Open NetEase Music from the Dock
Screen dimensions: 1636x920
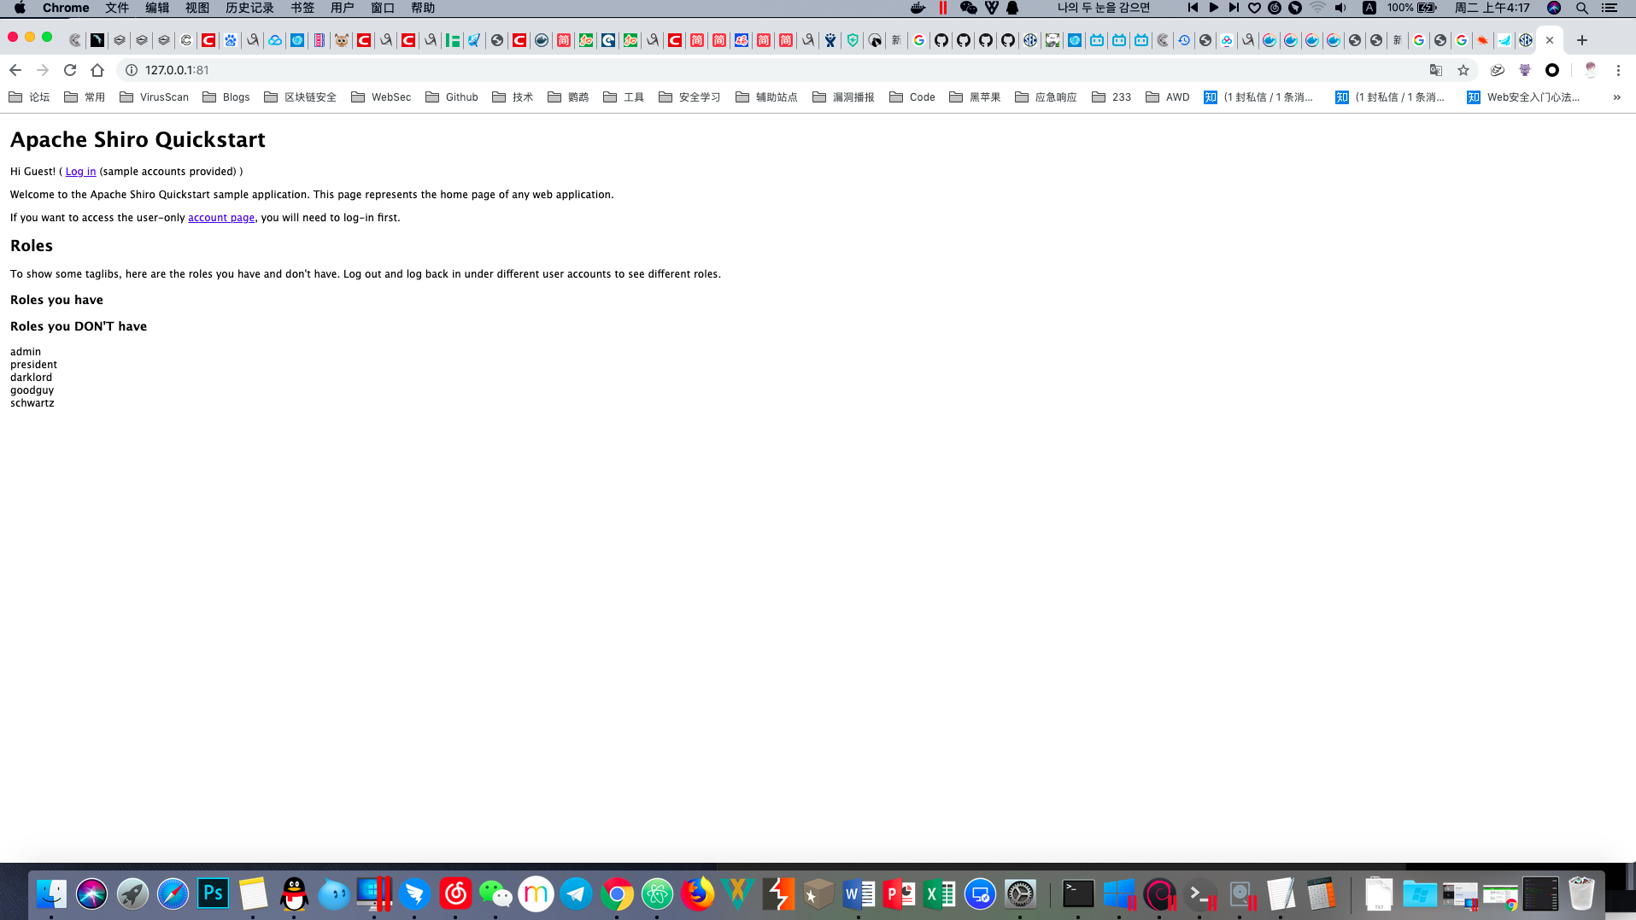pos(455,894)
